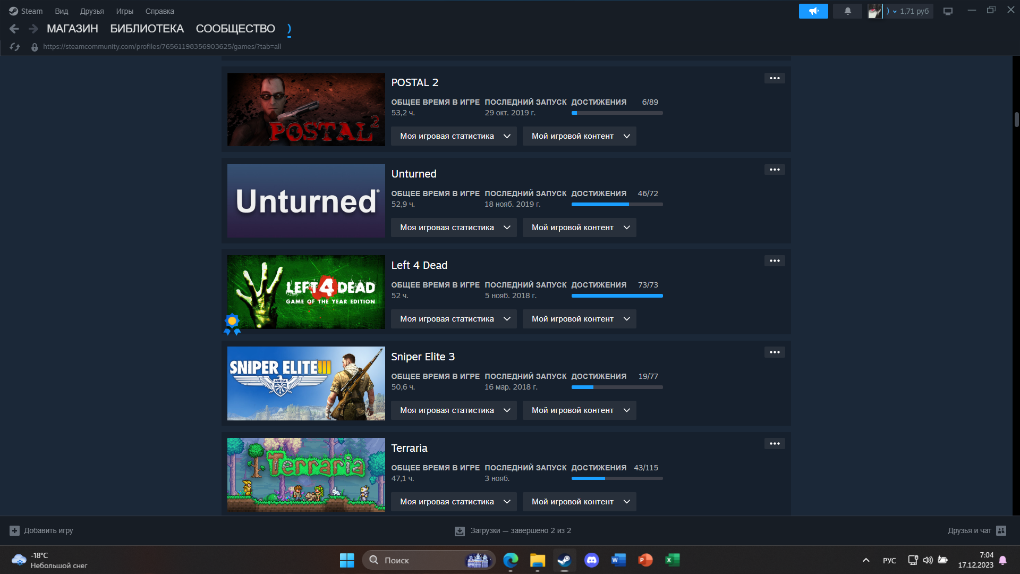
Task: Open the three-dots menu for Left 4 Dead
Action: (x=775, y=261)
